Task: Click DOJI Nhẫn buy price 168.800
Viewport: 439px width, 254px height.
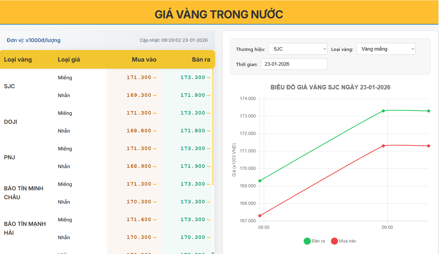Action: [139, 131]
